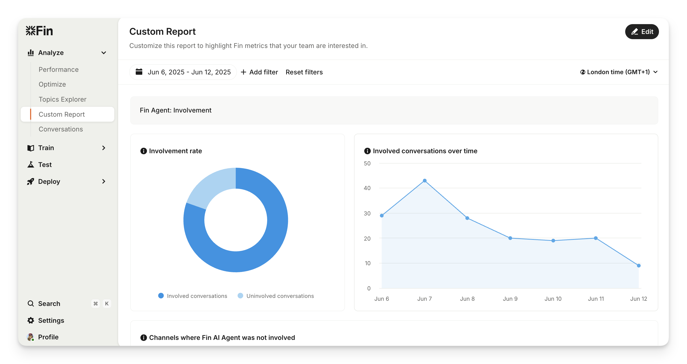Open London time timezone dropdown
This screenshot has height=364, width=687.
[x=619, y=72]
